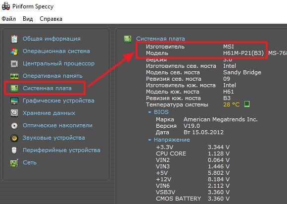This screenshot has width=287, height=204.
Task: Open the Справка menu
Action: point(51,19)
